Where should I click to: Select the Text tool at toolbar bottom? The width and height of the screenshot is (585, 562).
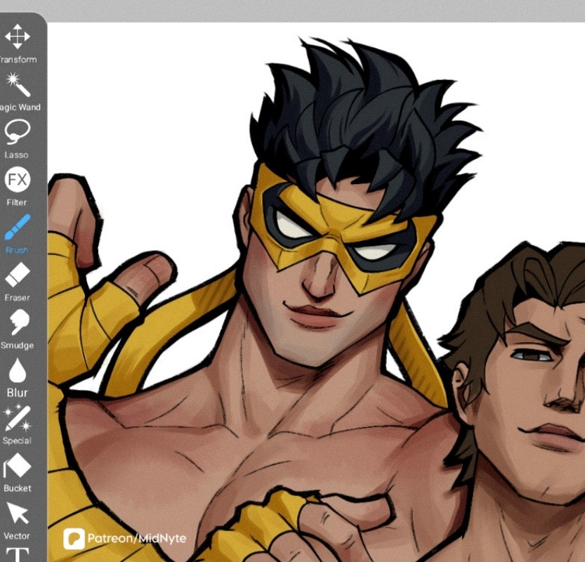[18, 554]
